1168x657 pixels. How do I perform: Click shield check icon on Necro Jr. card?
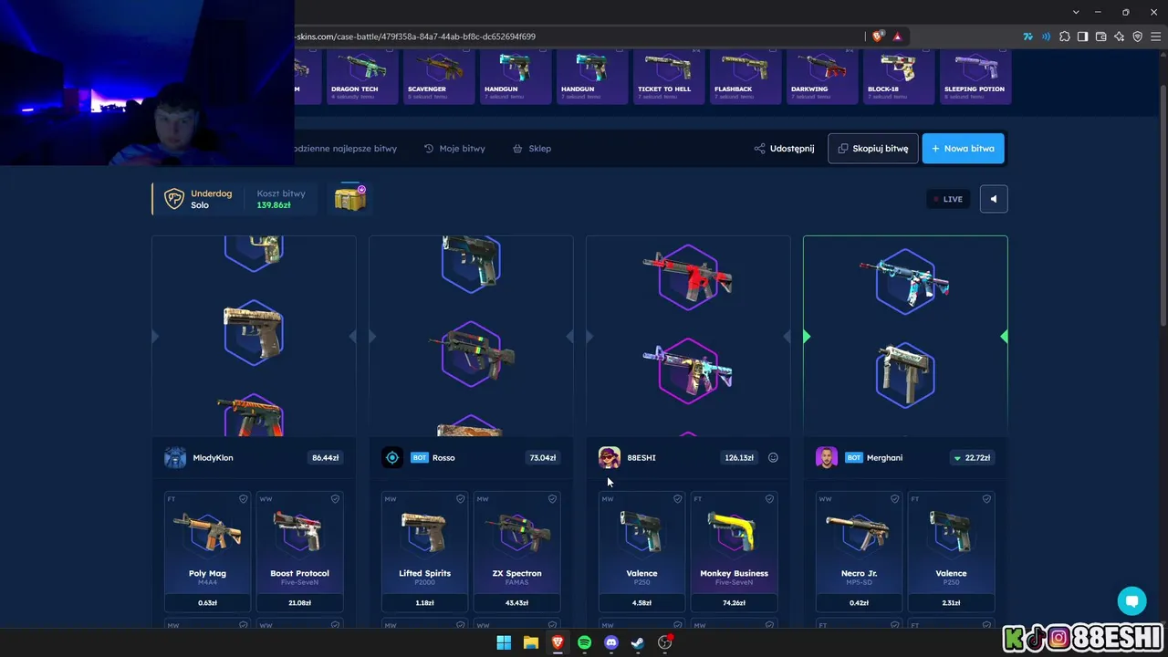point(894,499)
